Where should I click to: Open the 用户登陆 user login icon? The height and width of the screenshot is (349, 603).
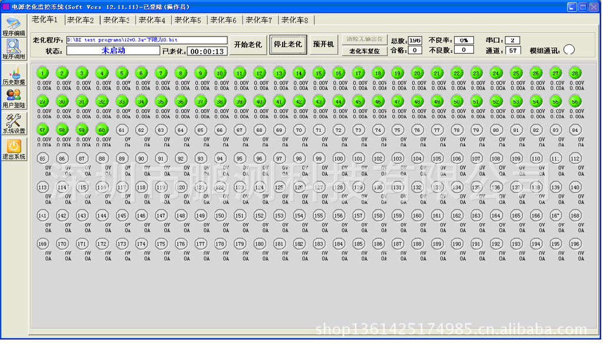14,98
